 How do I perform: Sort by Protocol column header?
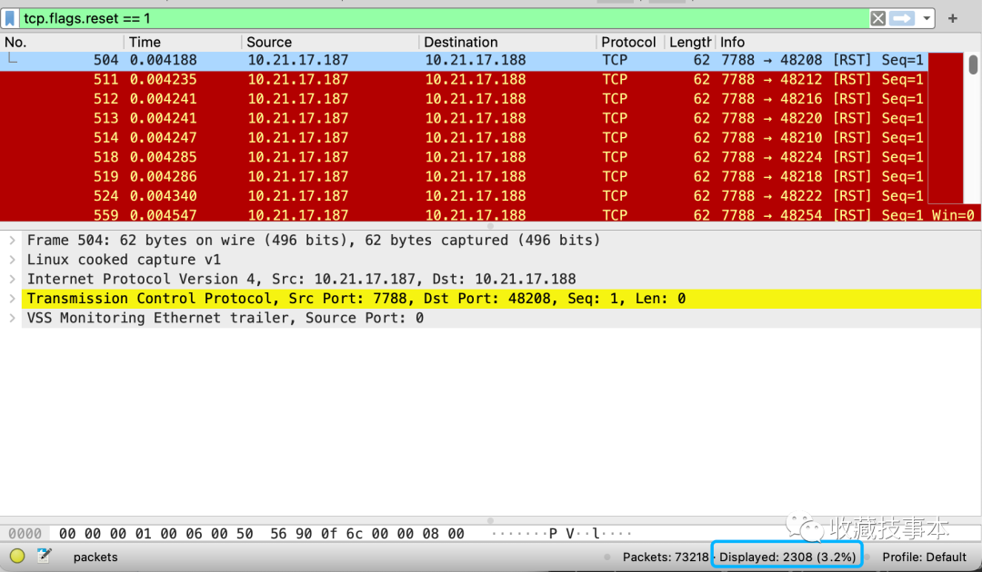click(630, 42)
